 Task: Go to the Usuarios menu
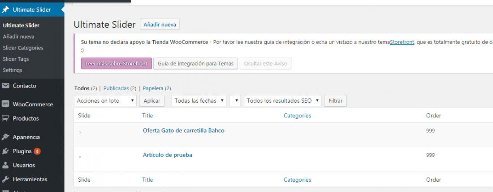pos(24,165)
